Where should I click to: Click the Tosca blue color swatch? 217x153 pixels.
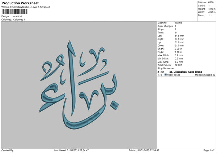(x=166, y=75)
